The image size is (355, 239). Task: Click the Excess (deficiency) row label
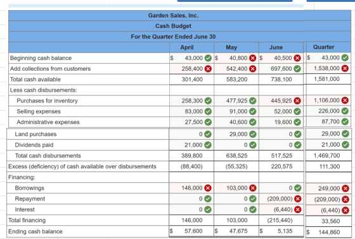coord(82,166)
